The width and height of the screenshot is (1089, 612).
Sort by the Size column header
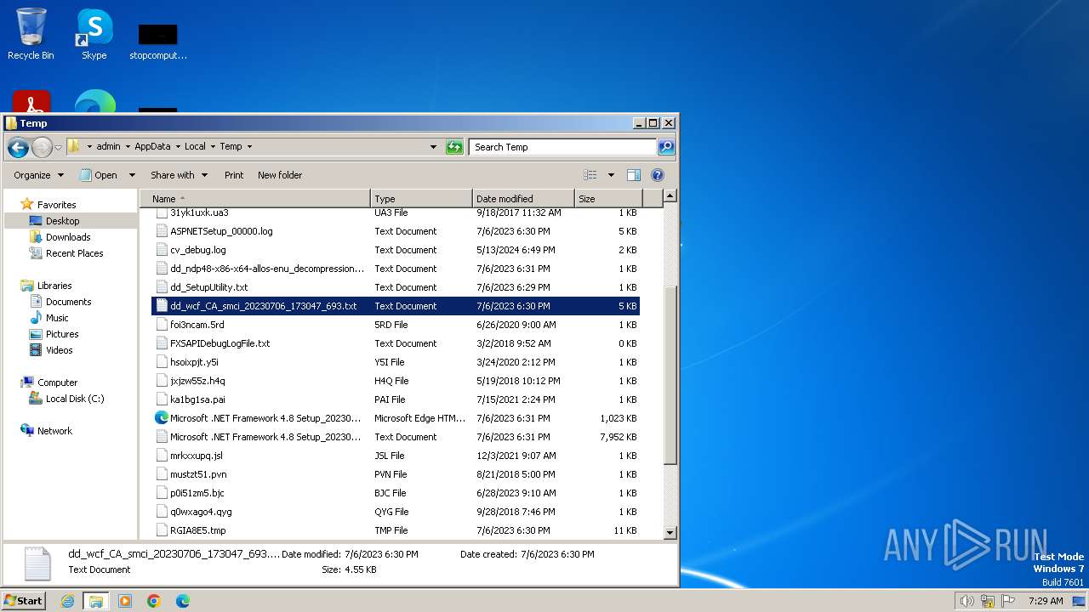coord(608,199)
